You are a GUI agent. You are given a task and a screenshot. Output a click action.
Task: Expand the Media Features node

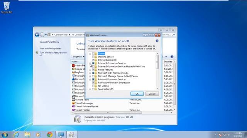pos(90,70)
